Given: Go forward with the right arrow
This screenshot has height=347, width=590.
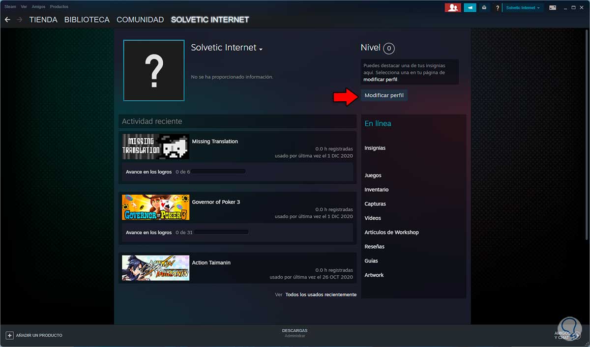Looking at the screenshot, I should pyautogui.click(x=20, y=20).
